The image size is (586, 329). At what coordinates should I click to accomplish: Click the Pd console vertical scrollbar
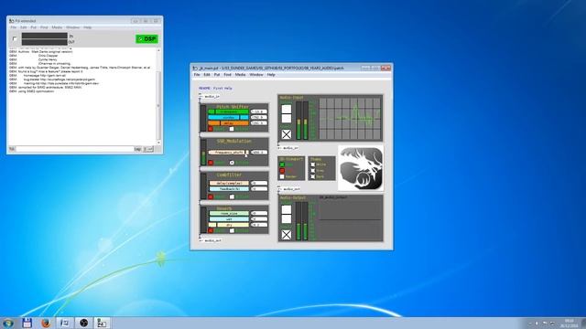(x=158, y=97)
